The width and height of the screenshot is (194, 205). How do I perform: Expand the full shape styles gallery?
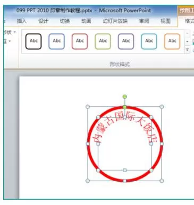click(x=187, y=50)
